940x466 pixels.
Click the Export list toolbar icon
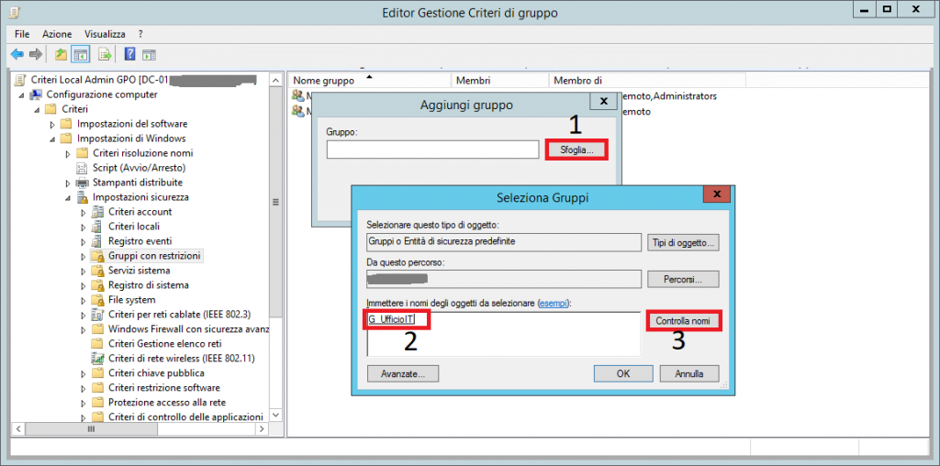[x=105, y=54]
